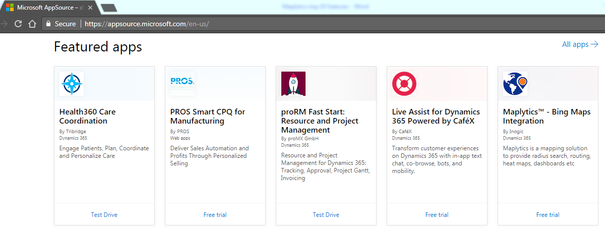This screenshot has height=234, width=605.
Task: Click the browser forward arrow
Action: point(3,24)
